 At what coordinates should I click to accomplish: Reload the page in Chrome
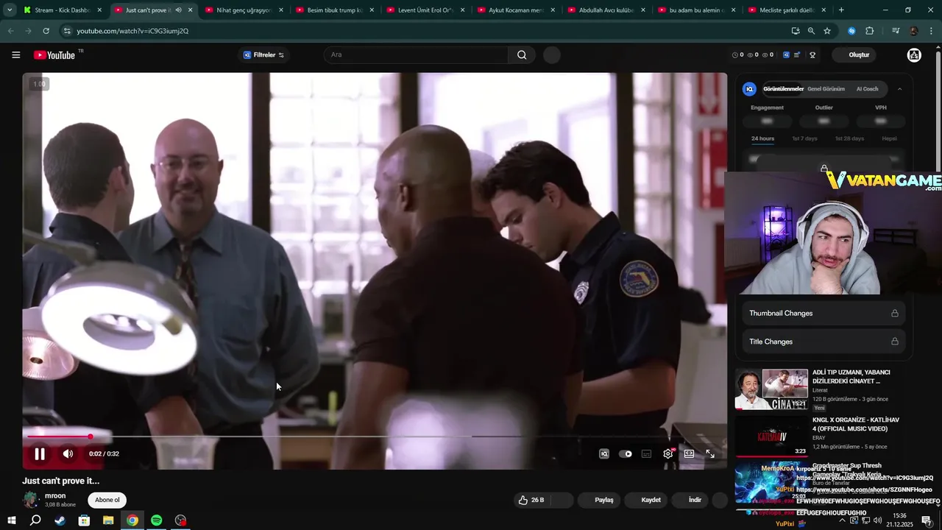pos(46,31)
